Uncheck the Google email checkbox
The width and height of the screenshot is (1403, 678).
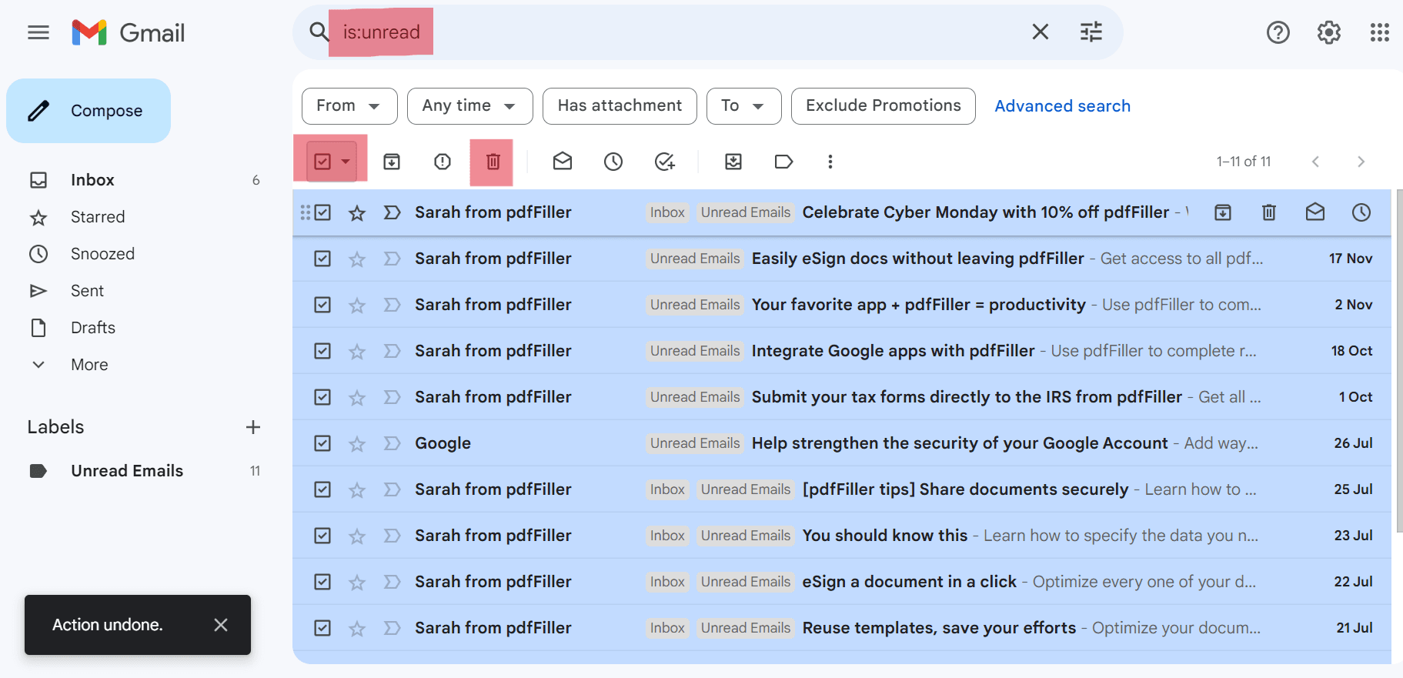(322, 443)
